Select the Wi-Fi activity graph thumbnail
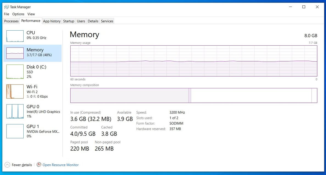 [x=15, y=91]
